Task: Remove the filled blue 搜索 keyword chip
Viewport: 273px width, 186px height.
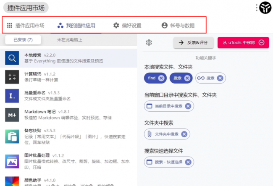Action: [x=187, y=78]
